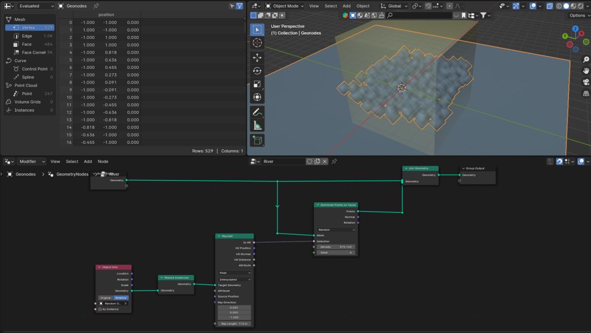591x333 pixels.
Task: Open View menu in 3D viewport
Action: (314, 6)
